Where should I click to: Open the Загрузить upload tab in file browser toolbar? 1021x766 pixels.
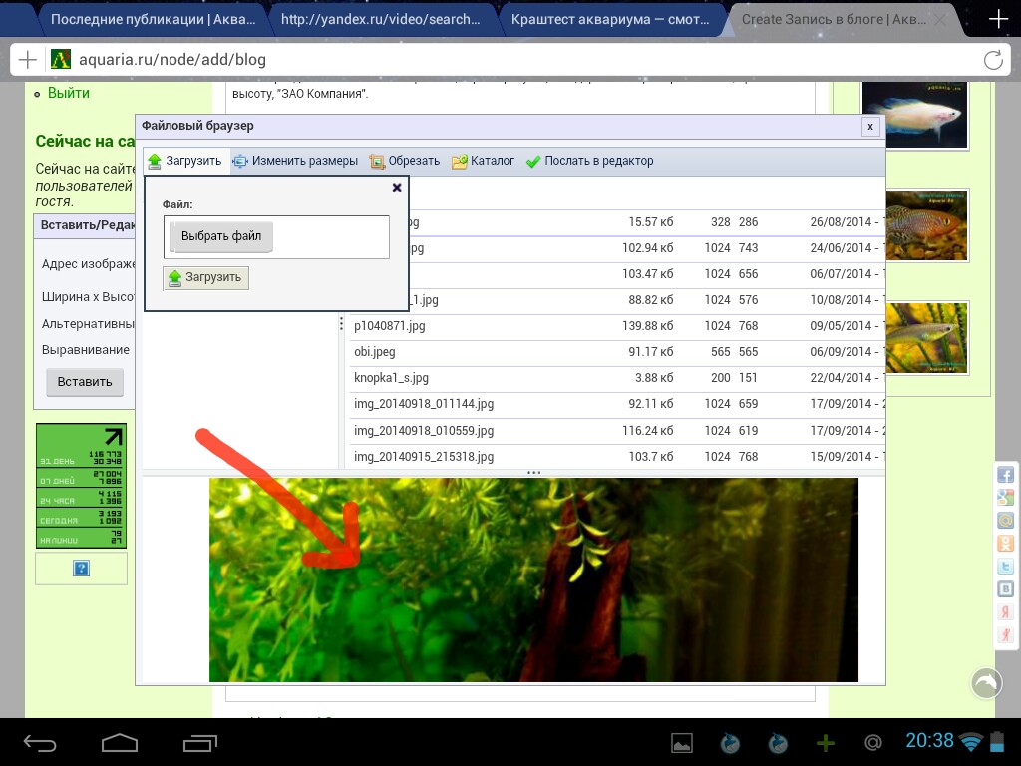pos(184,161)
